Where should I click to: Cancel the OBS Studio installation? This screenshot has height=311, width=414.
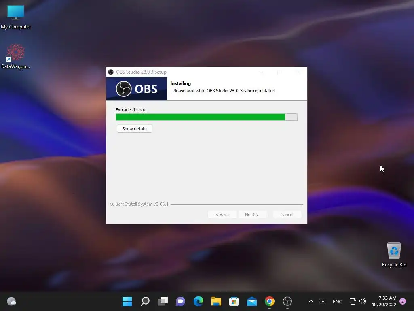(x=287, y=215)
